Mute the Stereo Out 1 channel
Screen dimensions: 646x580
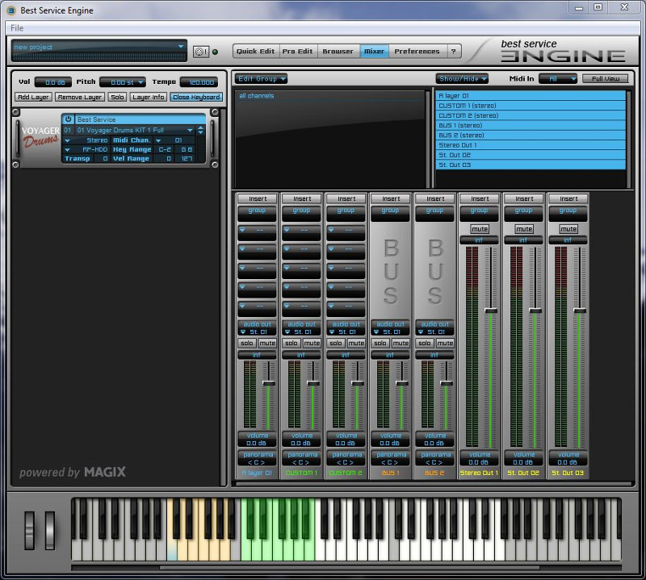[480, 229]
